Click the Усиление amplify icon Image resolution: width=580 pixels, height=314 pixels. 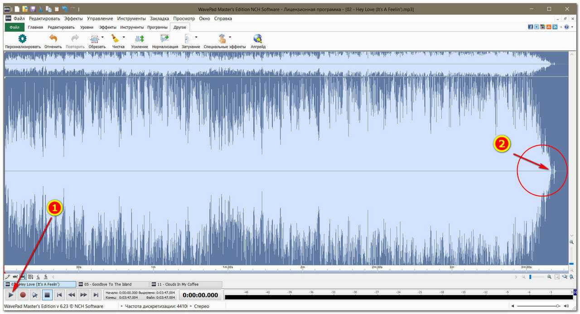click(140, 39)
